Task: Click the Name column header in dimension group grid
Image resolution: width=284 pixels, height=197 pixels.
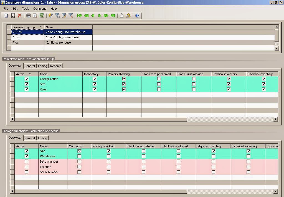Action: pos(68,27)
